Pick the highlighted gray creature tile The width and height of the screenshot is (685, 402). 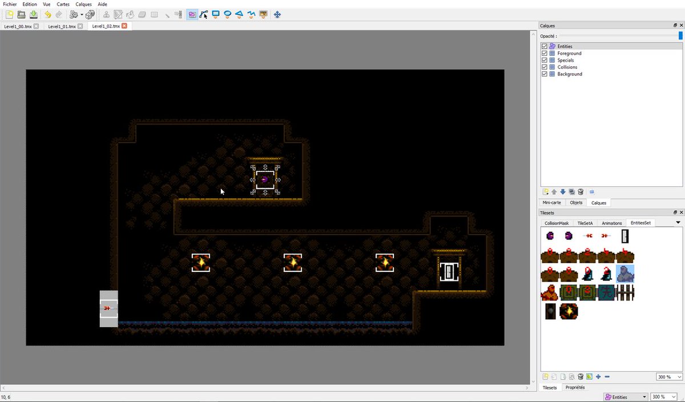[625, 274]
